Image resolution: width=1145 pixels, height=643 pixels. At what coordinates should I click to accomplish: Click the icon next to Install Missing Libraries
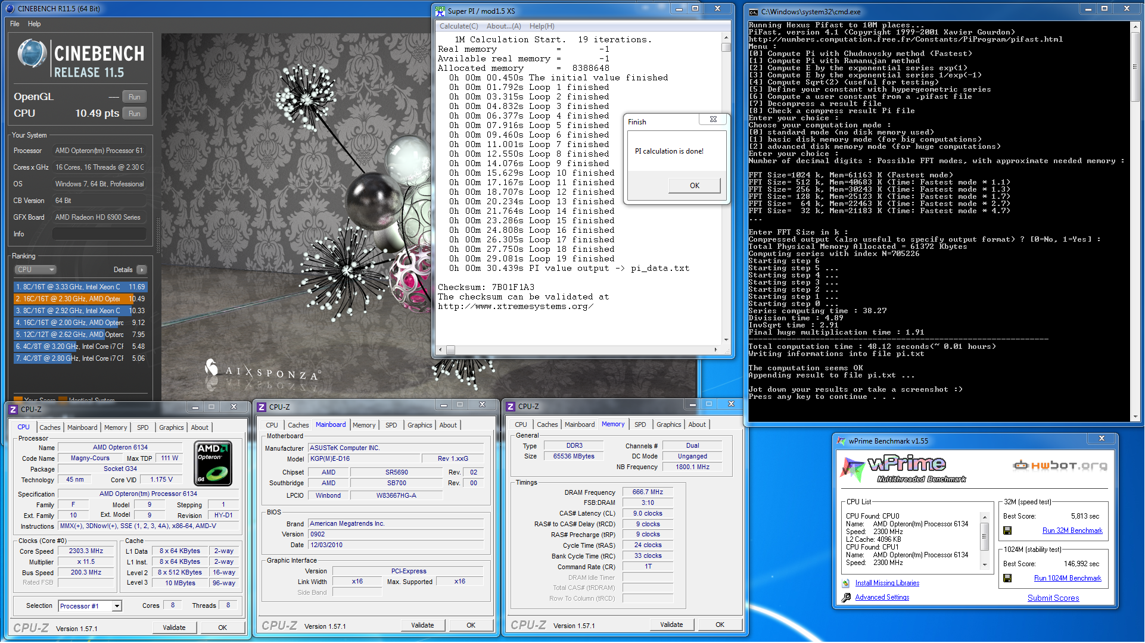[846, 583]
